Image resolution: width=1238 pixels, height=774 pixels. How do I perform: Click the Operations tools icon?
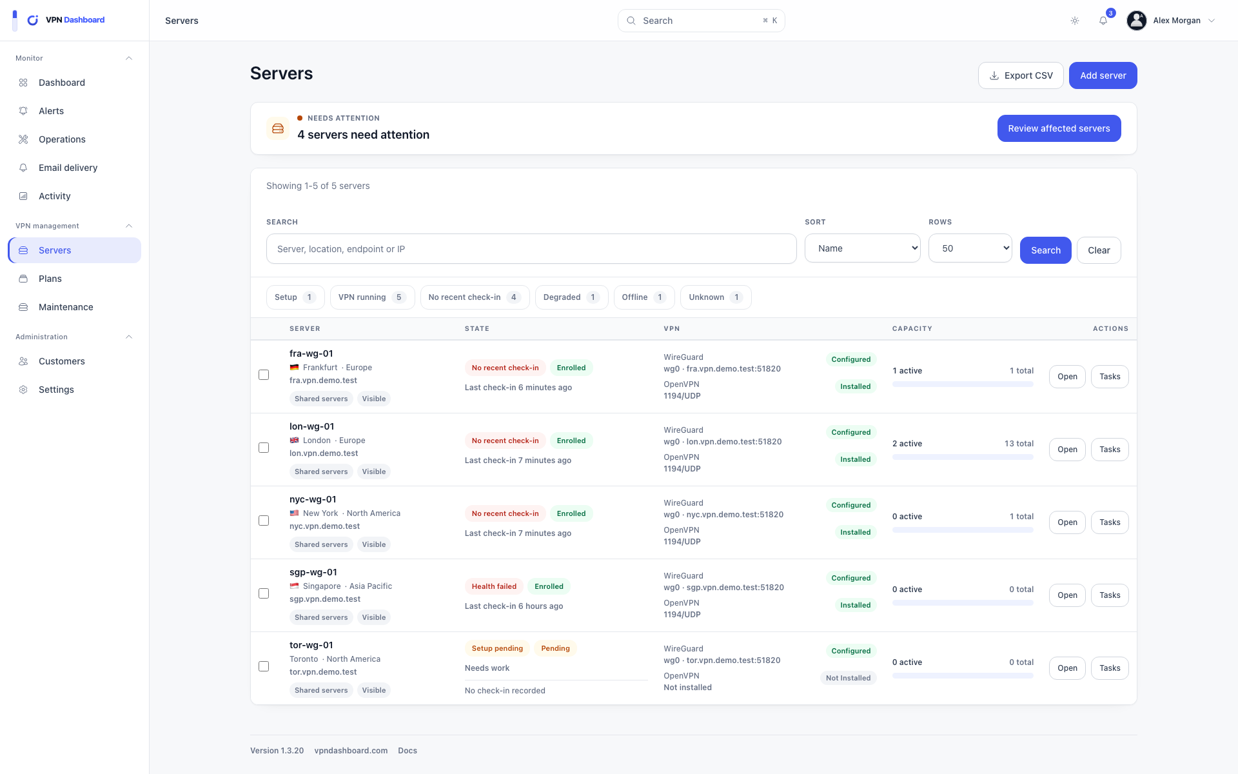(23, 139)
